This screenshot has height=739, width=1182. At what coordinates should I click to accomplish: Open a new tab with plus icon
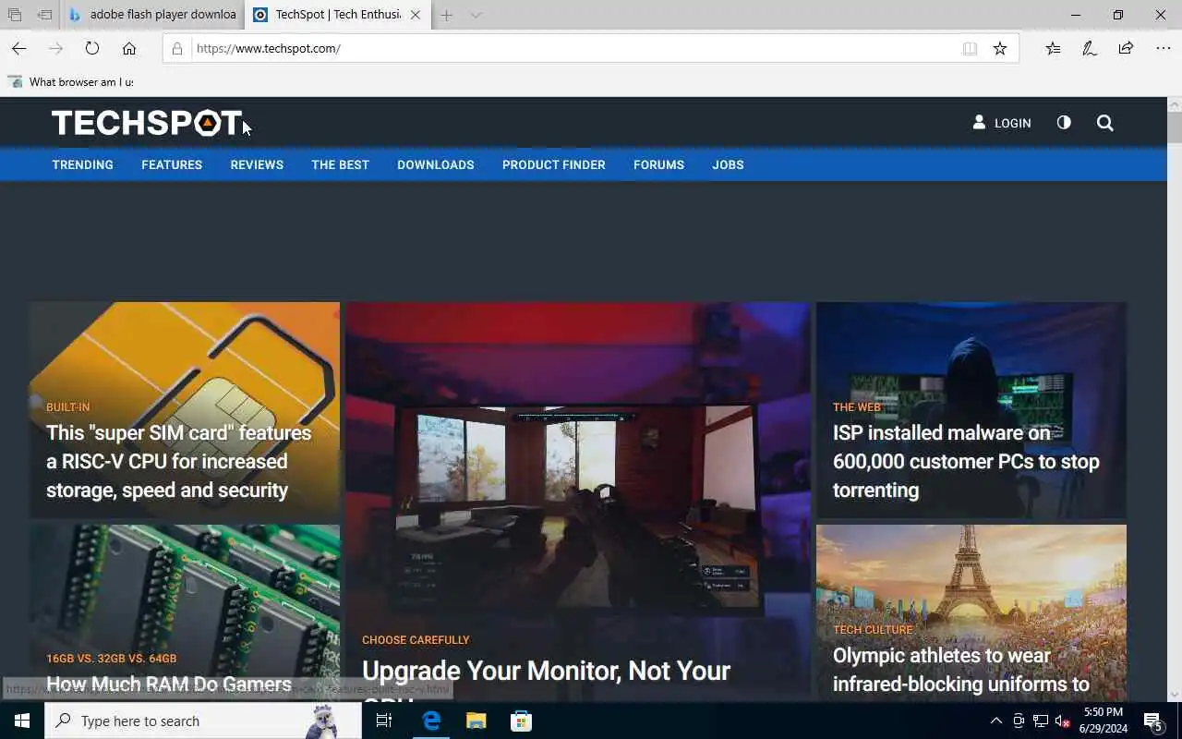[x=446, y=15]
